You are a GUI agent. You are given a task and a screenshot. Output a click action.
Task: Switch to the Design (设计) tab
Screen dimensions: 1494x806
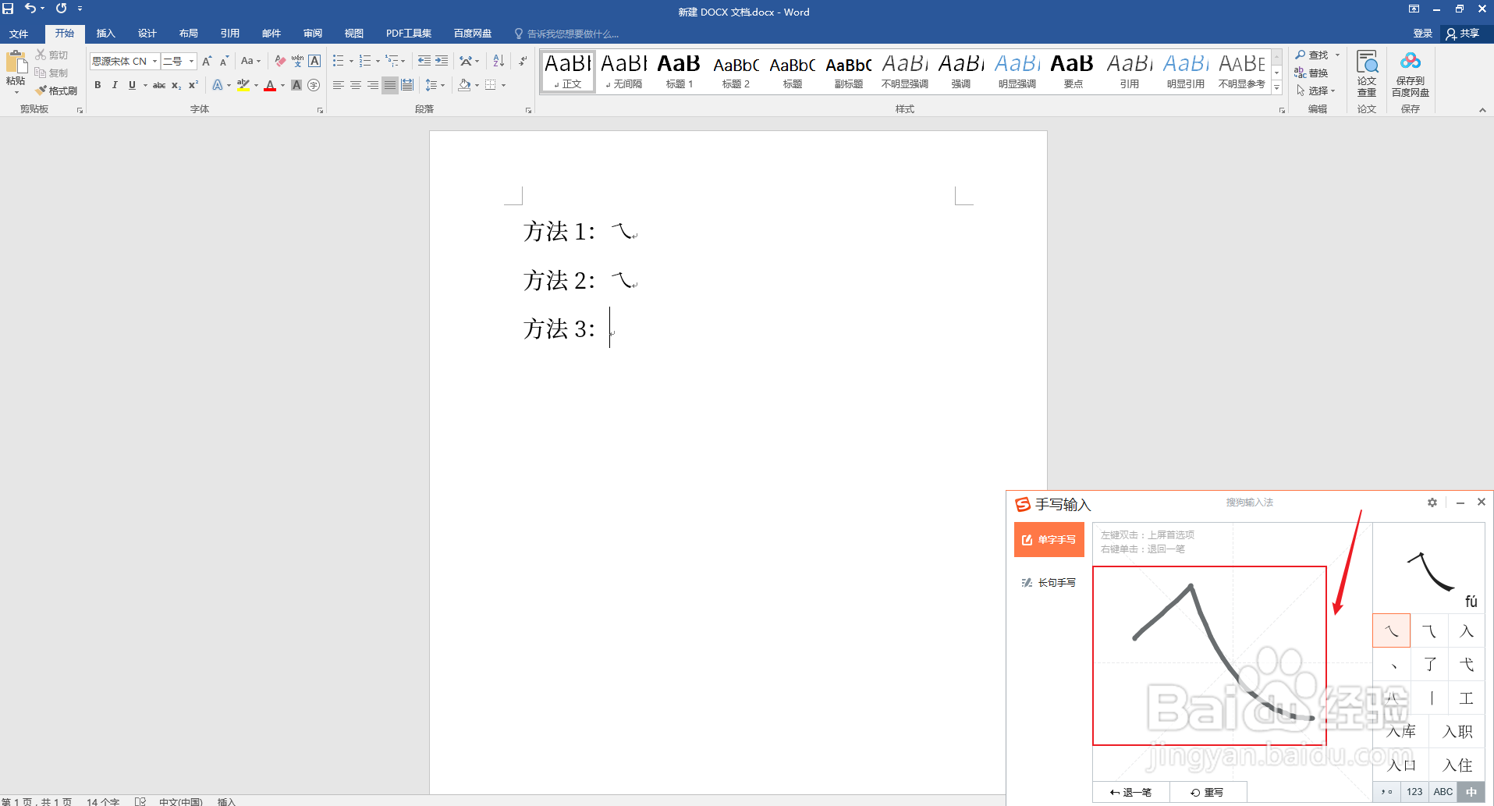(147, 34)
